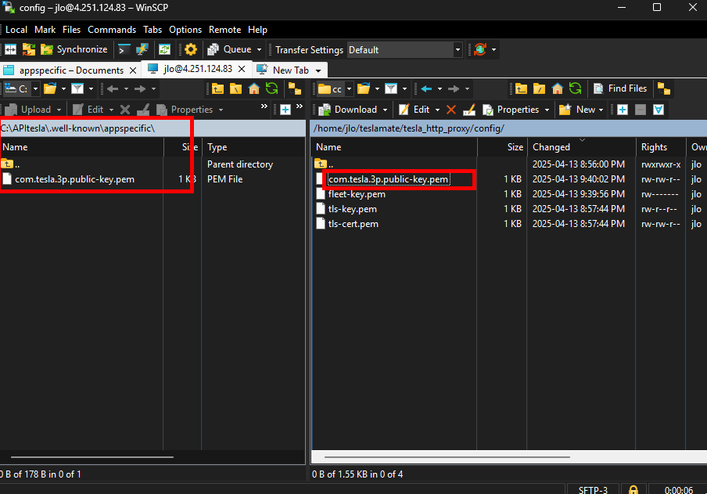The width and height of the screenshot is (707, 494).
Task: Open the Remote menu
Action: (x=224, y=30)
